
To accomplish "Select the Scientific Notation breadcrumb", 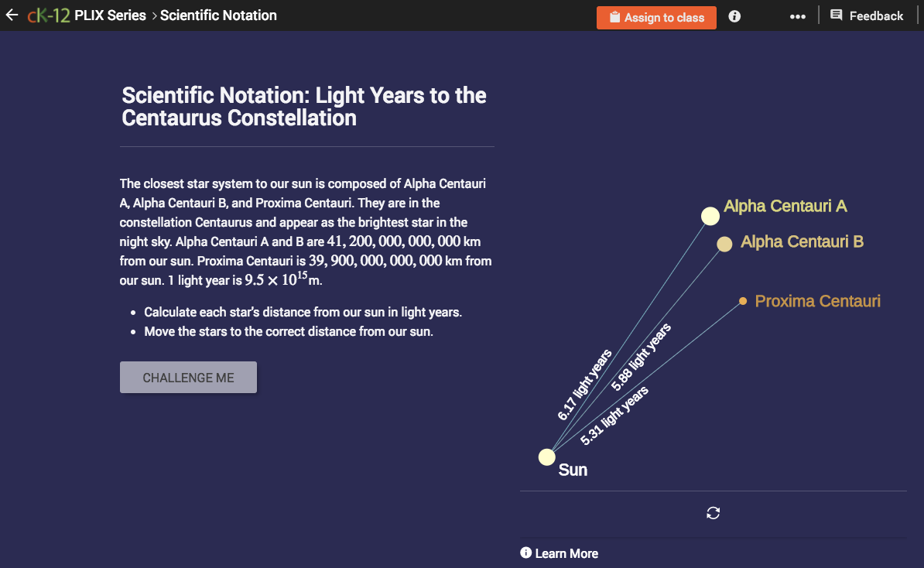I will pyautogui.click(x=218, y=15).
